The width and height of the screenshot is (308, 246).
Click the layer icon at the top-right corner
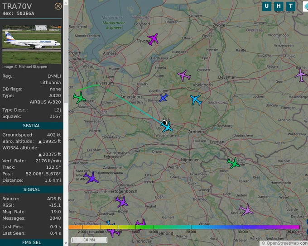[305, 6]
